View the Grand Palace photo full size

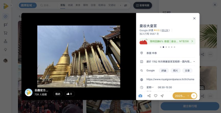(79, 56)
